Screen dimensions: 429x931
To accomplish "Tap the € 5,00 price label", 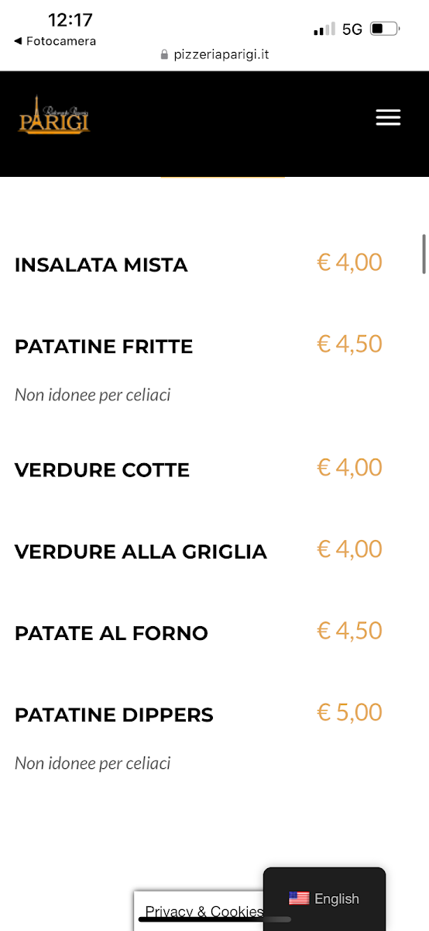I will tap(350, 712).
